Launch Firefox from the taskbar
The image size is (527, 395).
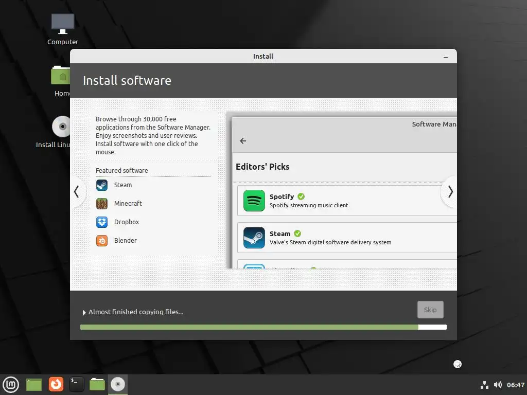click(x=56, y=384)
